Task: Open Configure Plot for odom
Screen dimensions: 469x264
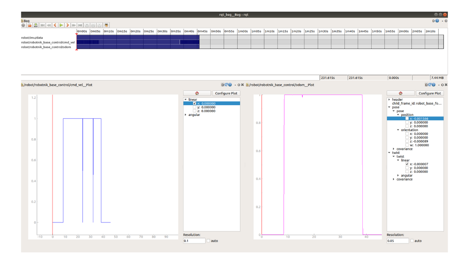Action: pyautogui.click(x=430, y=93)
